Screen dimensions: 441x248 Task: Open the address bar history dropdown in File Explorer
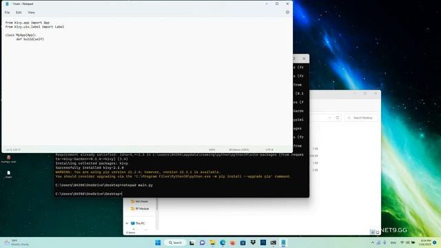[x=329, y=118]
